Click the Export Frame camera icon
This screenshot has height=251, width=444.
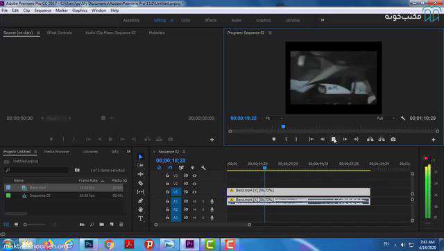click(393, 139)
